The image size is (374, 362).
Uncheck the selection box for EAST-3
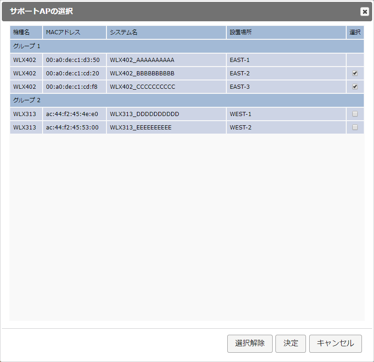tap(355, 86)
